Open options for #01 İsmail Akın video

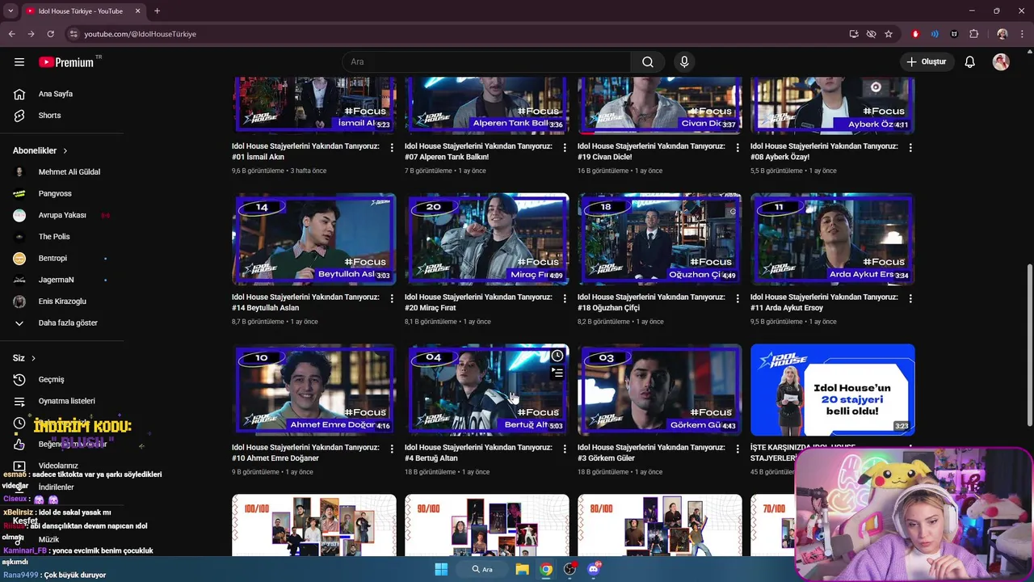392,148
